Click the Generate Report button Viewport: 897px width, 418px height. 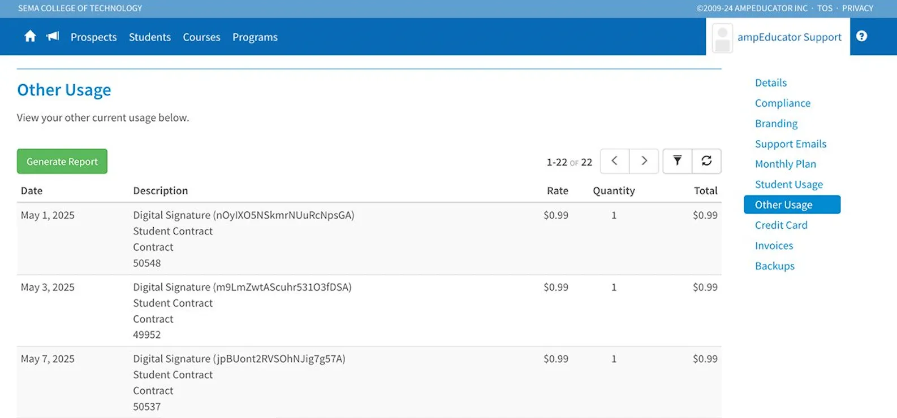coord(62,162)
